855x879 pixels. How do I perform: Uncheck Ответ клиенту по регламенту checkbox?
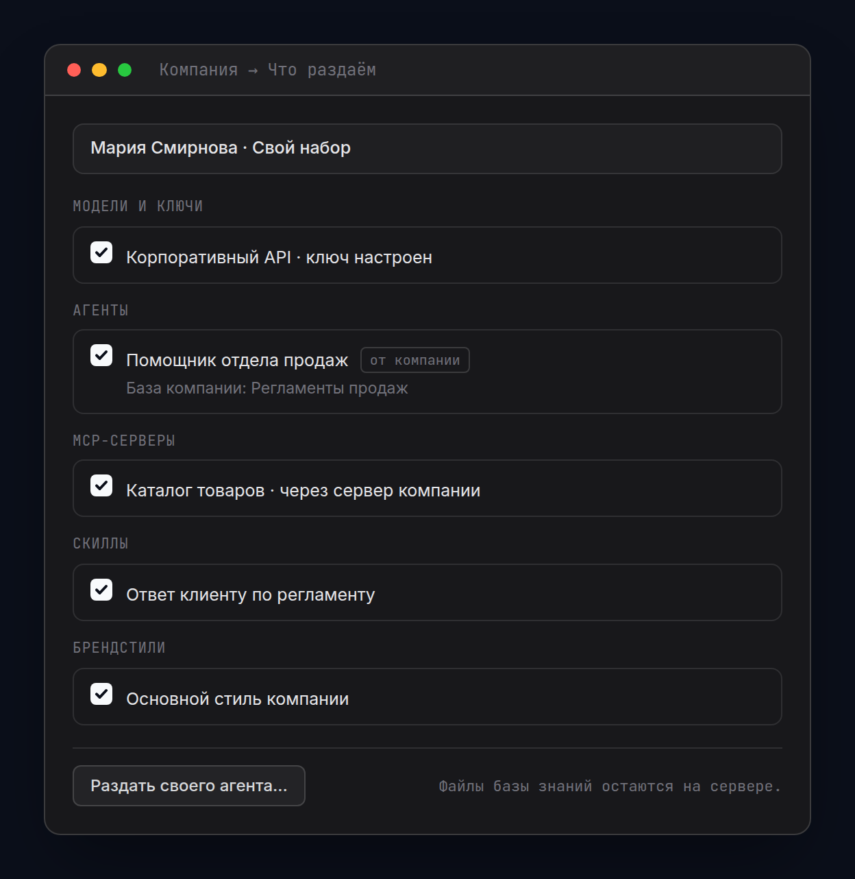[x=101, y=590]
